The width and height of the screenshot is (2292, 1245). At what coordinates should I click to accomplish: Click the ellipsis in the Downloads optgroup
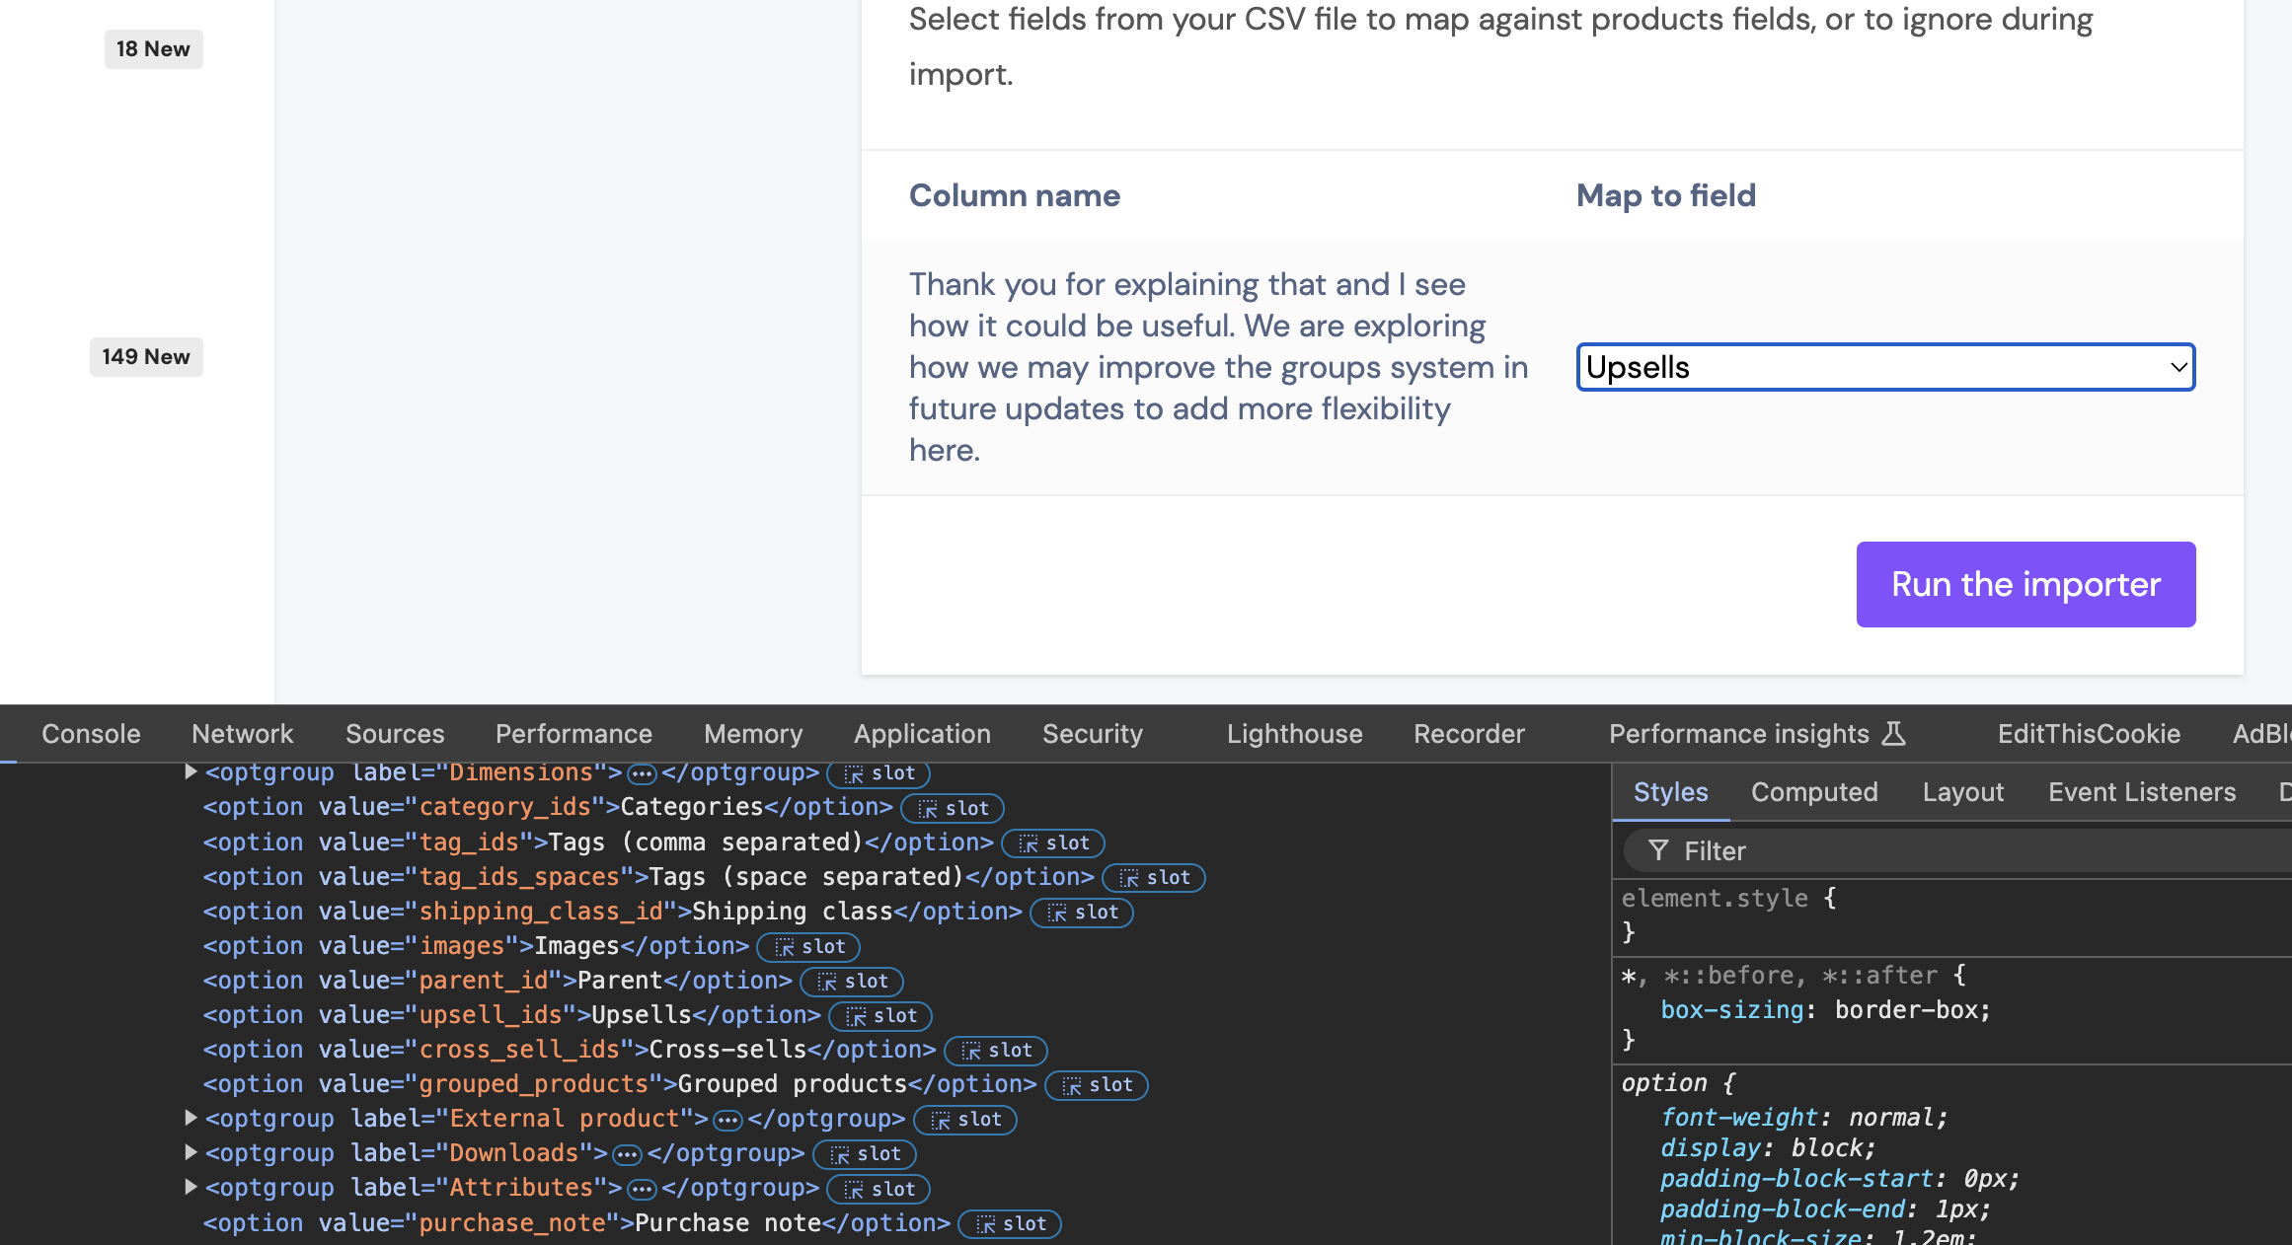pyautogui.click(x=627, y=1154)
